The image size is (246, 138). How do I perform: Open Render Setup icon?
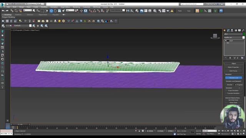coord(160,11)
